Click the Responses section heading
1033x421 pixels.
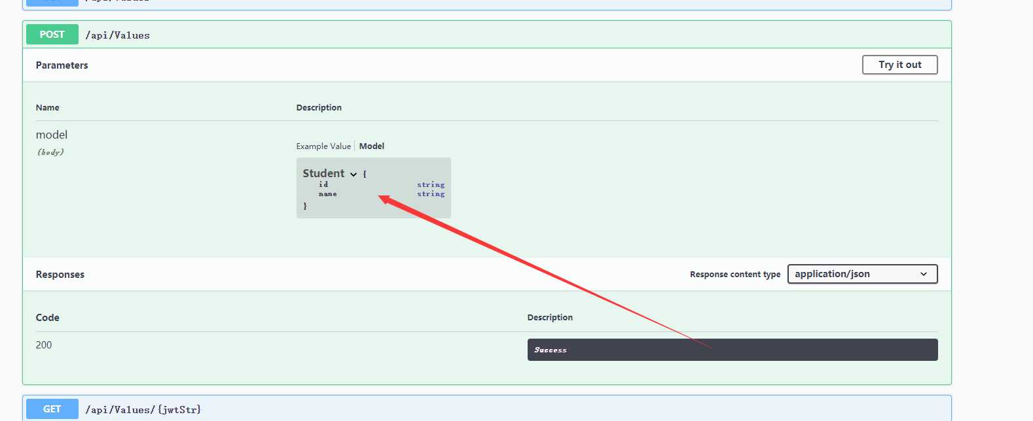click(x=60, y=275)
